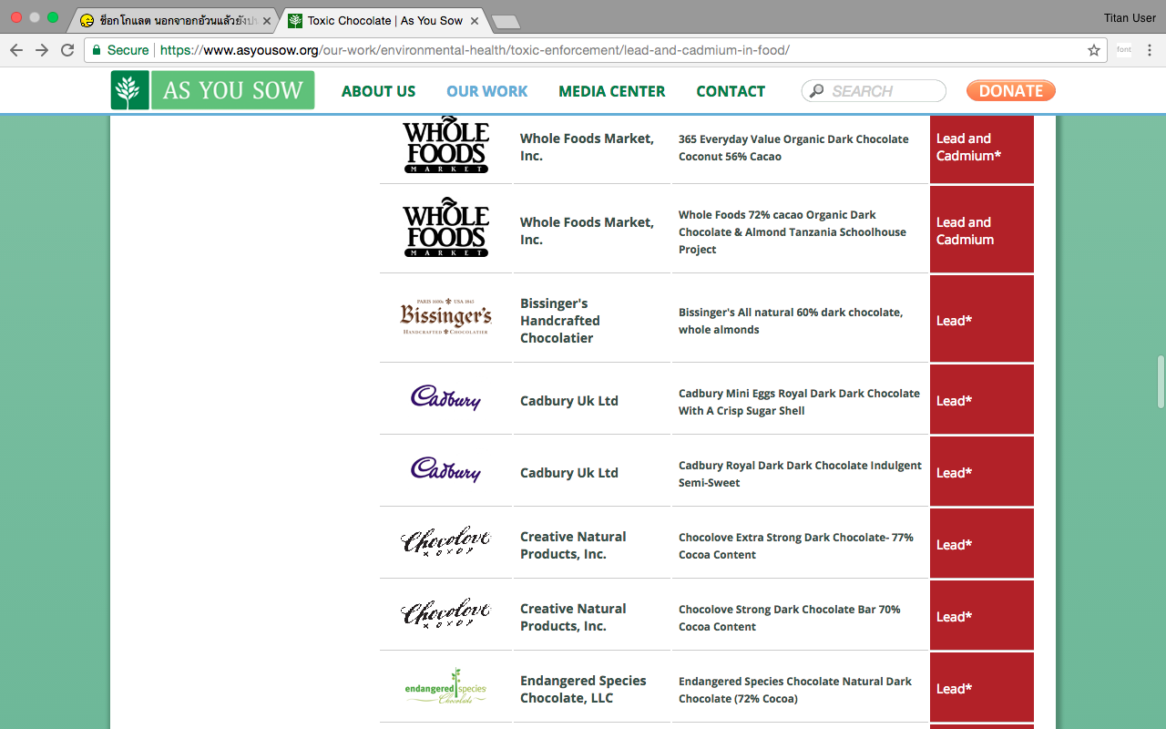
Task: Go back with the browser back arrow
Action: [16, 50]
